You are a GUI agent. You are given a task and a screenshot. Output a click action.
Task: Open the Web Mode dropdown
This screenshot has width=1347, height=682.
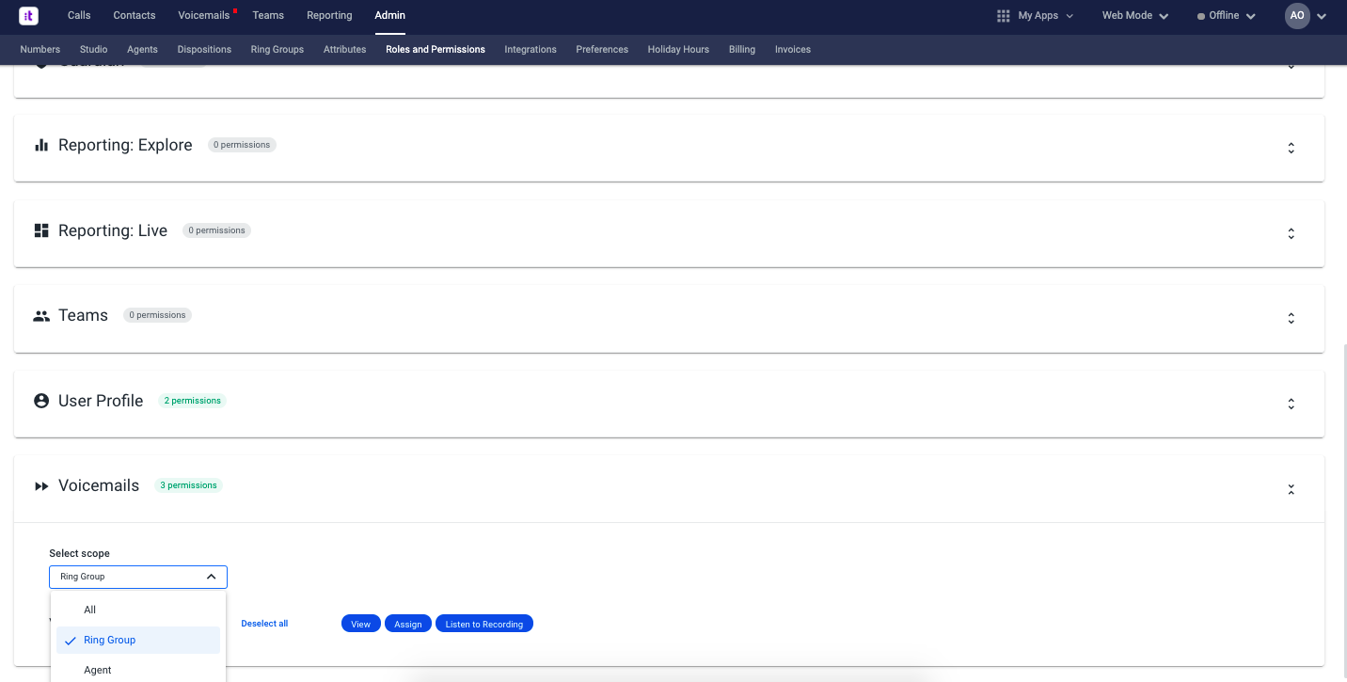click(1135, 16)
